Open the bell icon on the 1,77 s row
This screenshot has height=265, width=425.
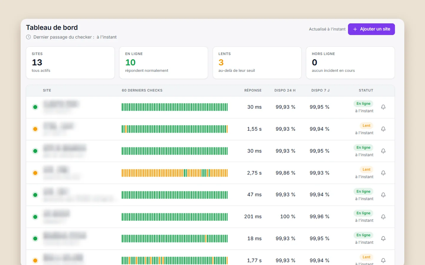pos(383,260)
